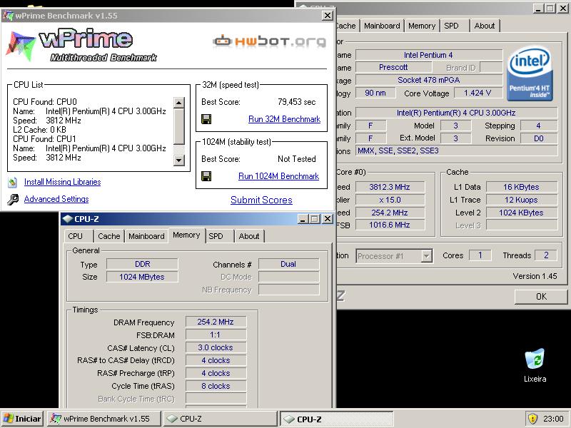Click the save icon beside Run 32M Benchmark

tap(206, 119)
